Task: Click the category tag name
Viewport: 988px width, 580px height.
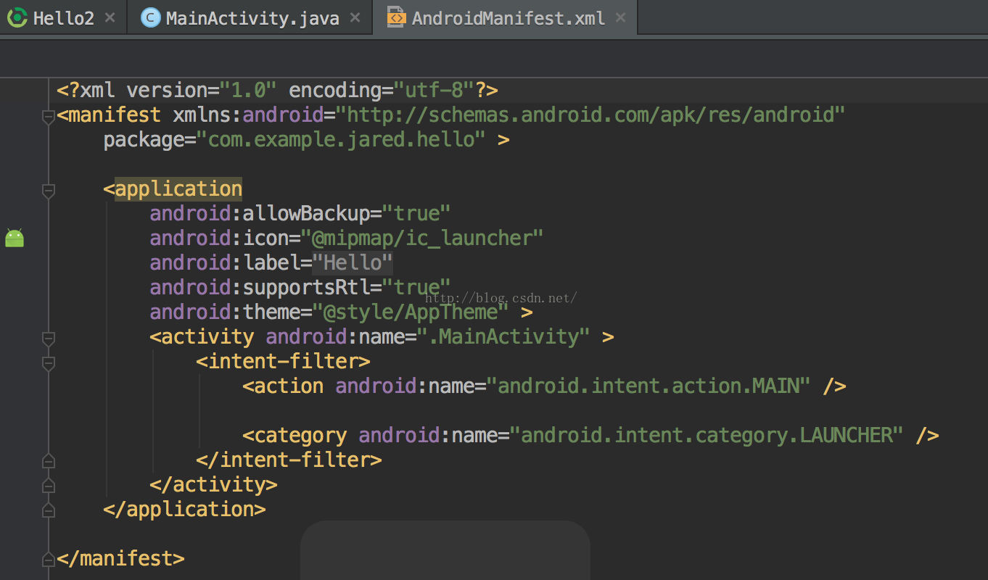Action: [300, 435]
